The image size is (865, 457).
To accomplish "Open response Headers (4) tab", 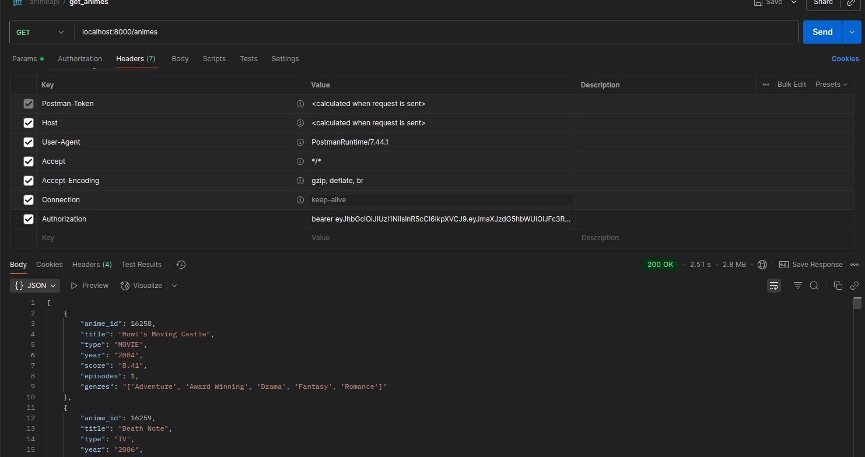I will coord(92,265).
